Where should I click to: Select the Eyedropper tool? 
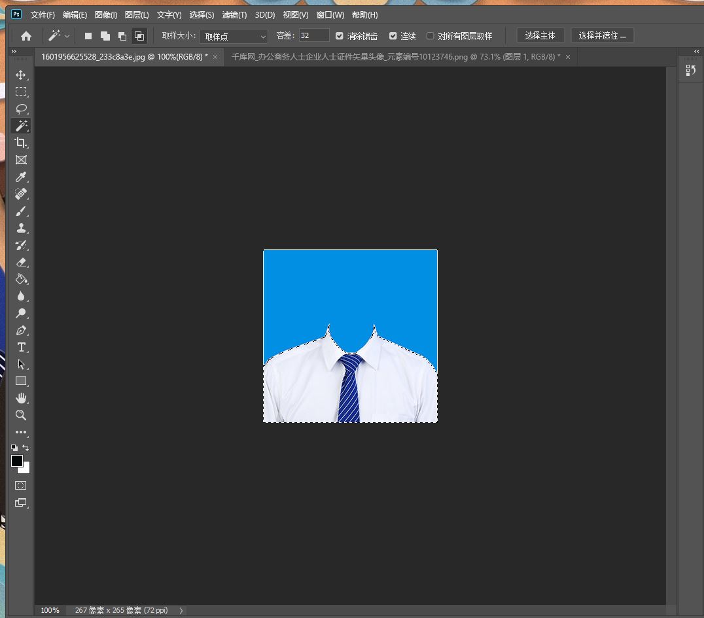tap(21, 177)
